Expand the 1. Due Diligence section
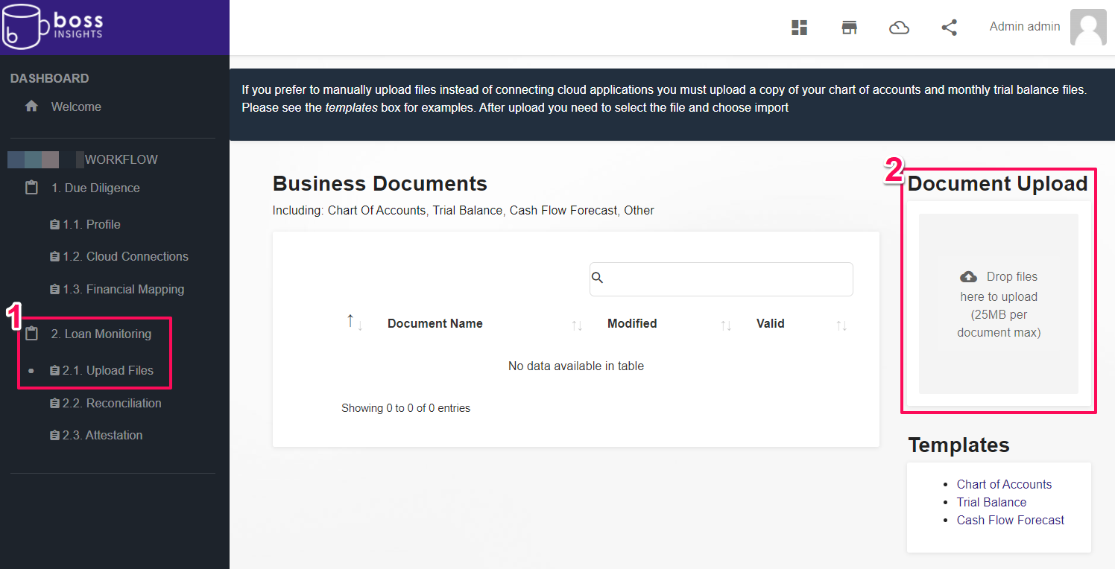 pyautogui.click(x=95, y=188)
